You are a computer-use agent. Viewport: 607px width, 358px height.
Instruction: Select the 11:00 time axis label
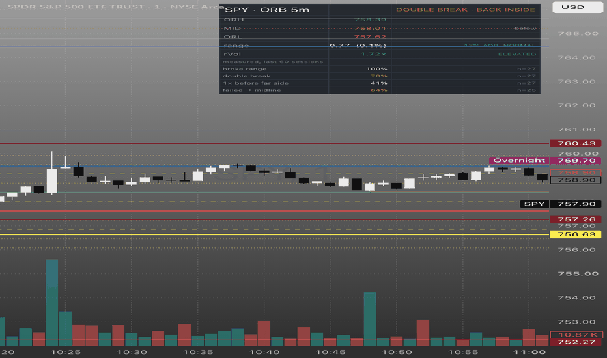click(529, 352)
